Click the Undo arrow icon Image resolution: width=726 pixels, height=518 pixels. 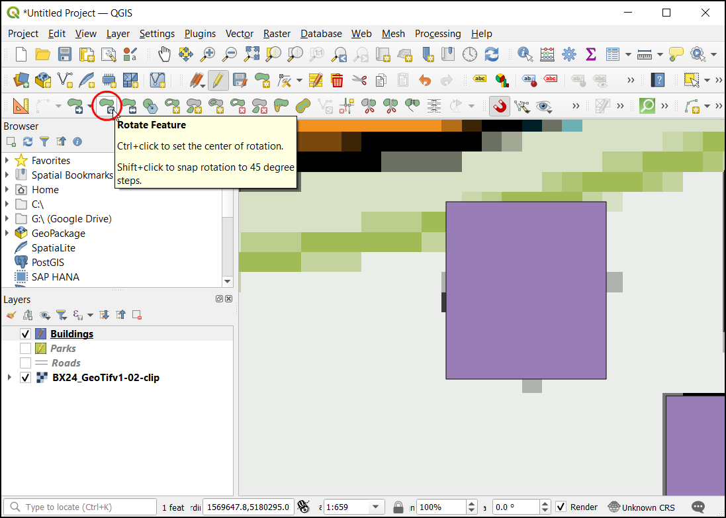tap(425, 81)
